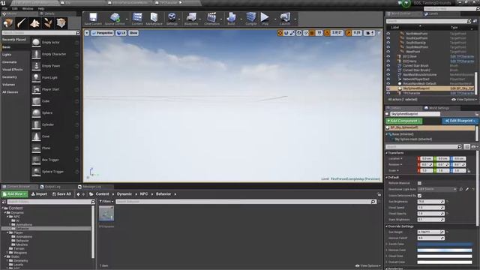Open the Window menu
480x270 pixels.
tap(28, 8)
